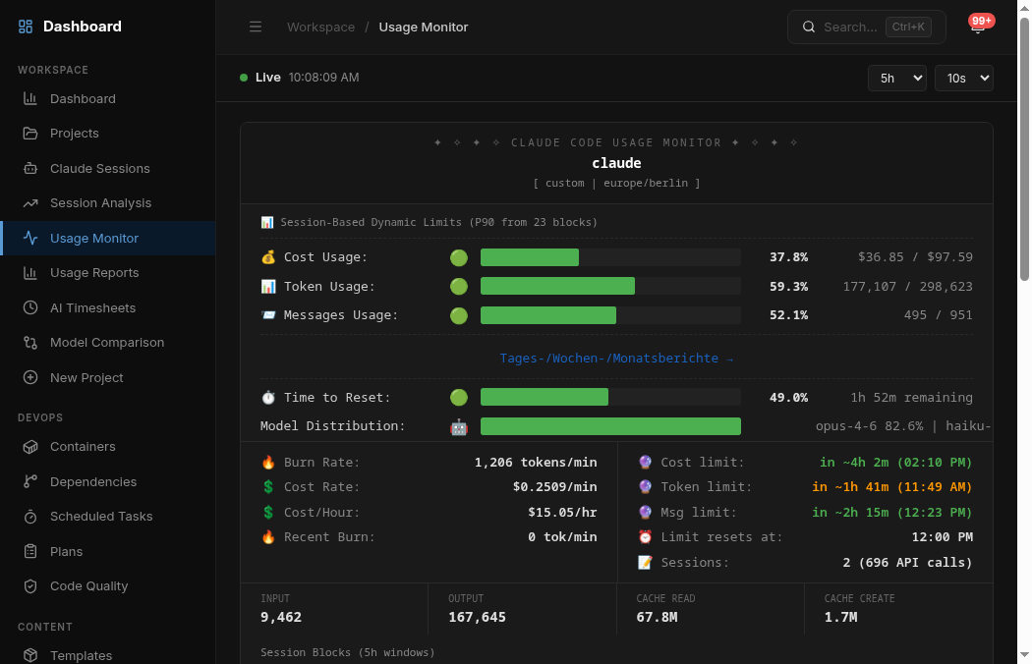Open AI Timesheets via its clock icon
The height and width of the screenshot is (664, 1032).
pyautogui.click(x=30, y=307)
